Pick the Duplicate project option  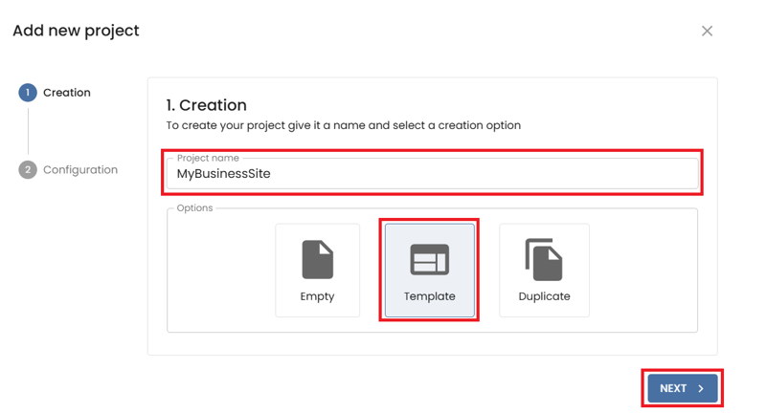(x=544, y=271)
